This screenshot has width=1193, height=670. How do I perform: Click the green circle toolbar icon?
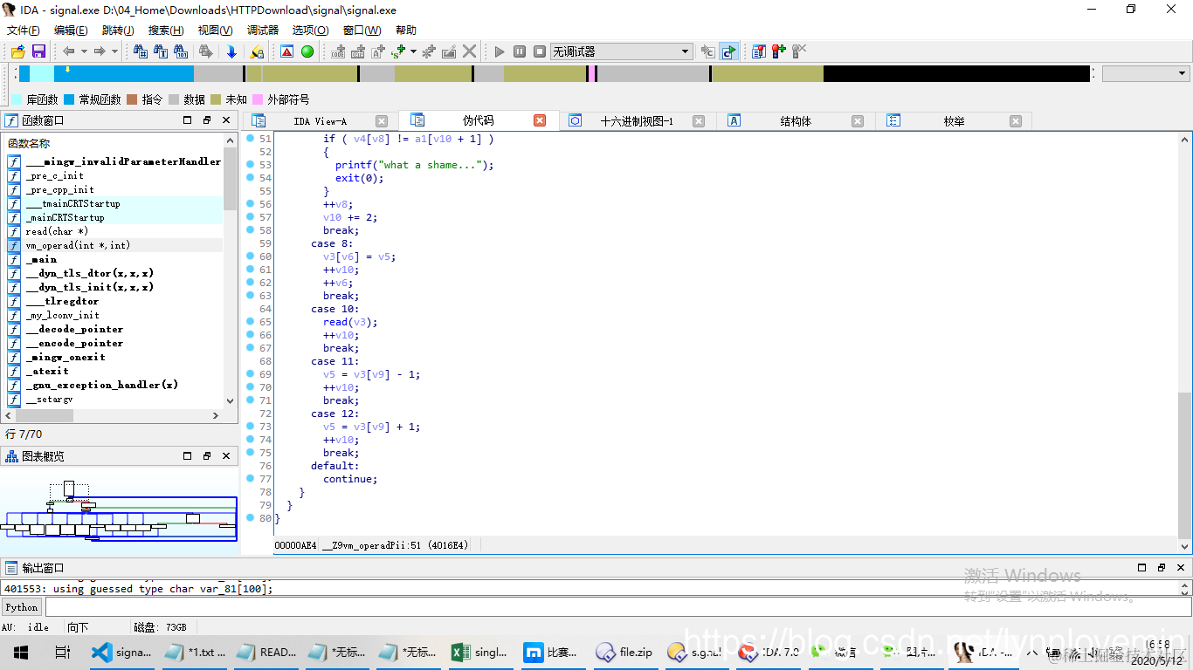[307, 51]
